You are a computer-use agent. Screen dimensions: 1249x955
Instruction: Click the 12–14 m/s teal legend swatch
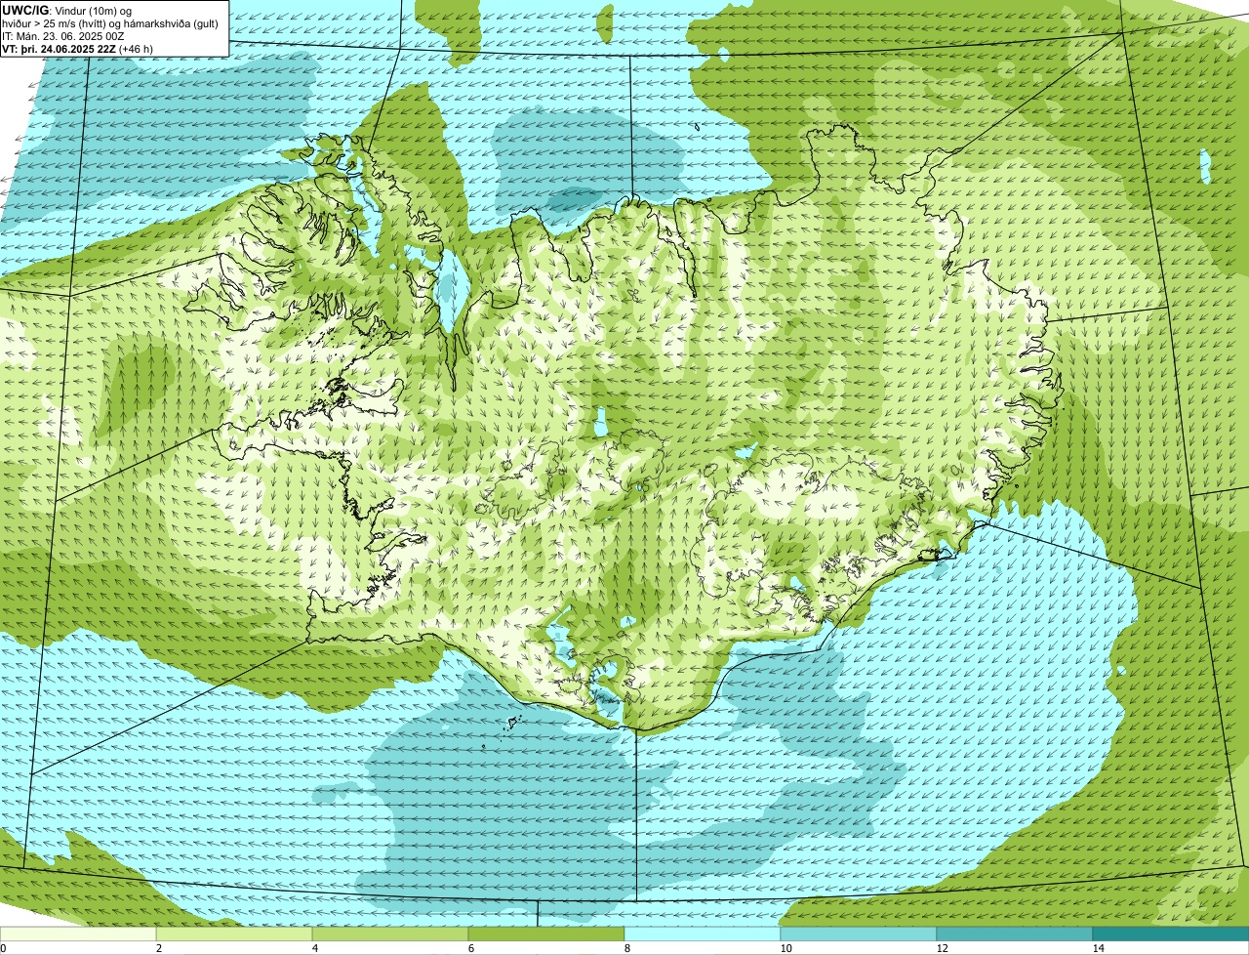pyautogui.click(x=1015, y=934)
